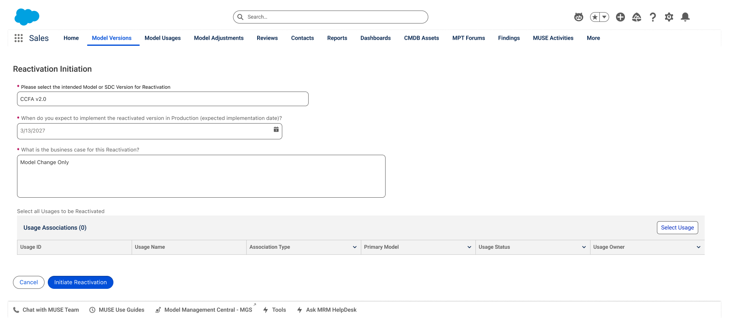Open the favorites list dropdown arrow
This screenshot has width=729, height=318.
coord(604,17)
